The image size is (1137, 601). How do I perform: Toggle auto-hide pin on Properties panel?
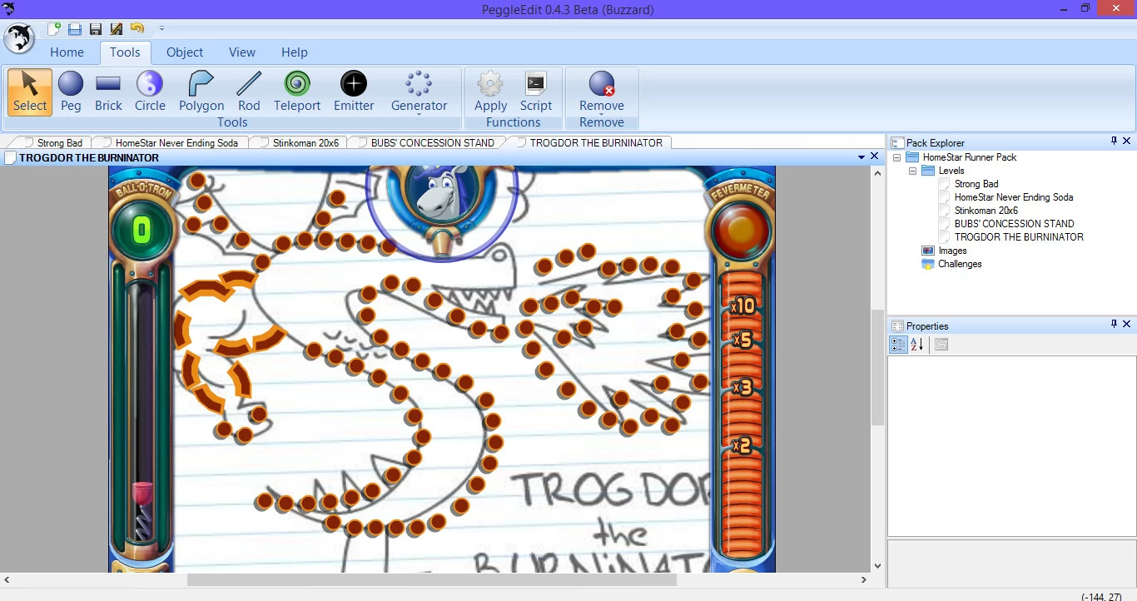[x=1115, y=325]
